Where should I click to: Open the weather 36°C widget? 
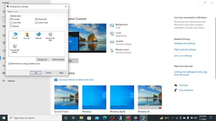[164, 118]
